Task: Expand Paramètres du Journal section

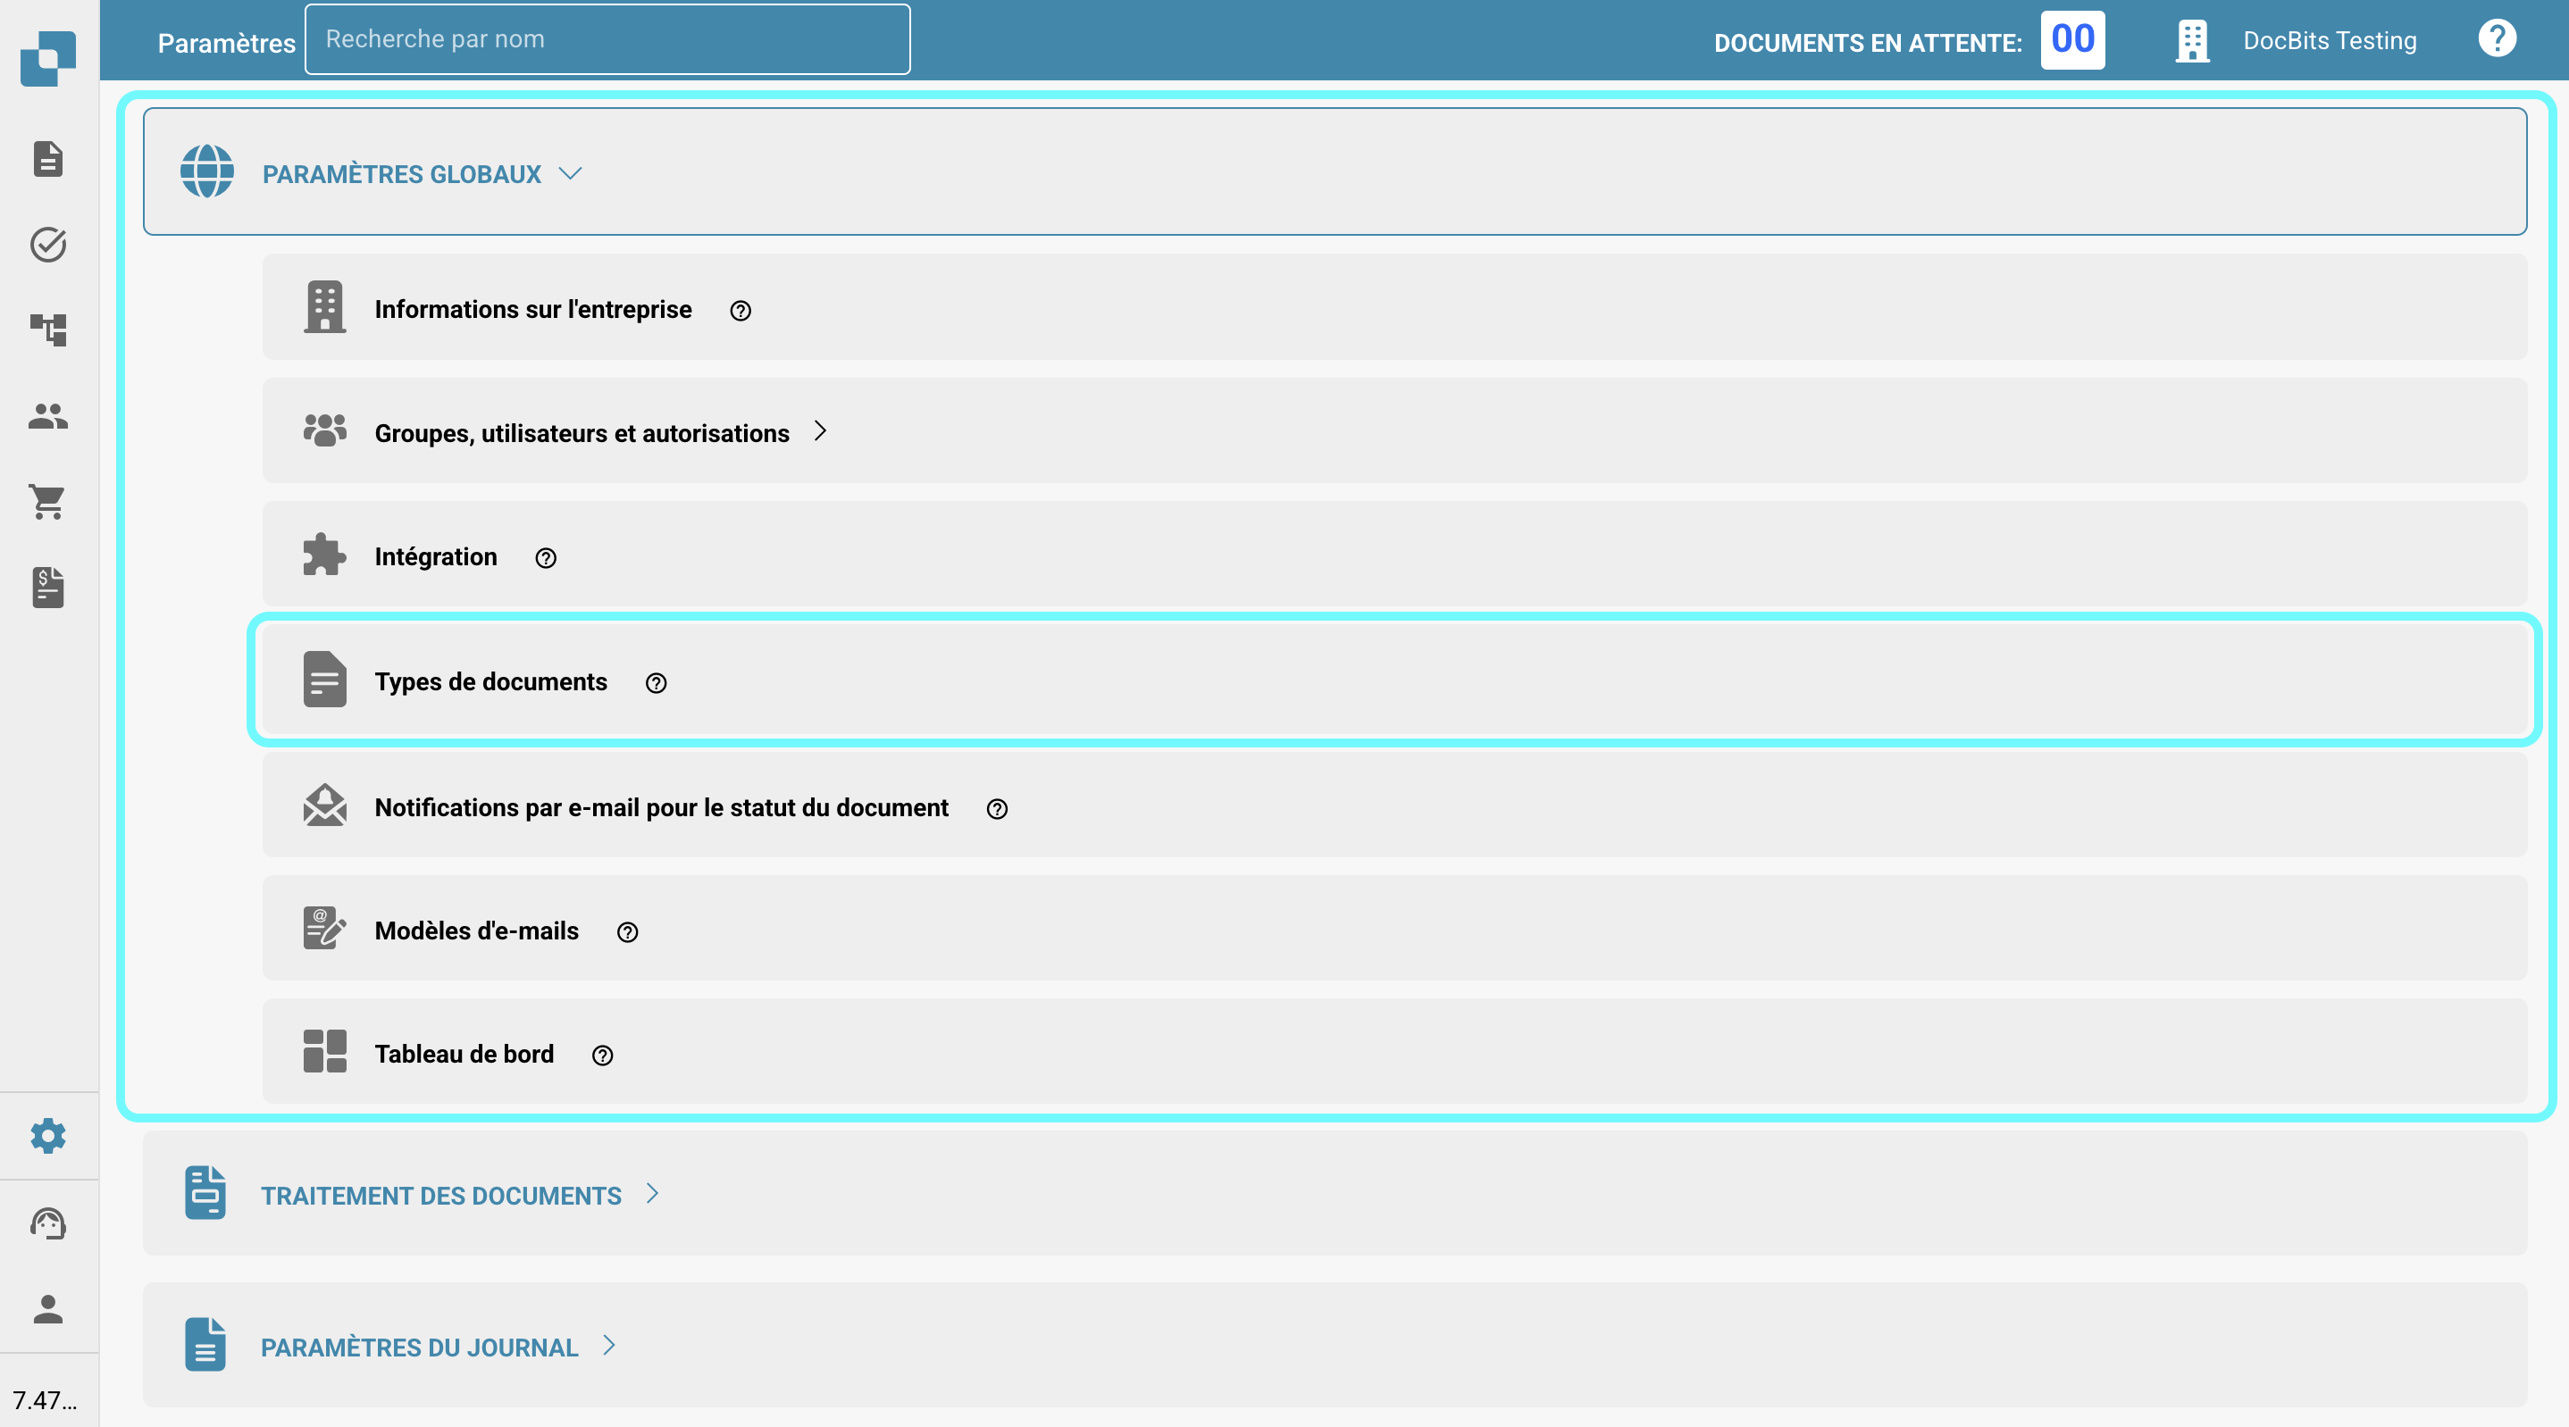Action: tap(419, 1347)
